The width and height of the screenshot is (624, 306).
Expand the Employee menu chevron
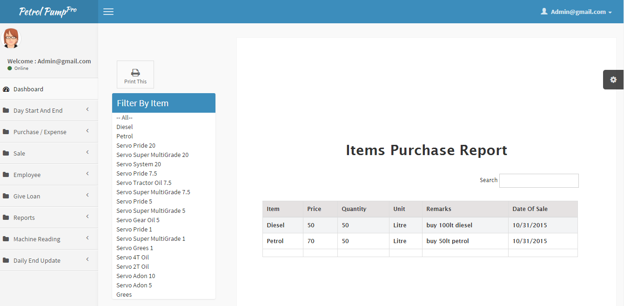[x=87, y=174]
